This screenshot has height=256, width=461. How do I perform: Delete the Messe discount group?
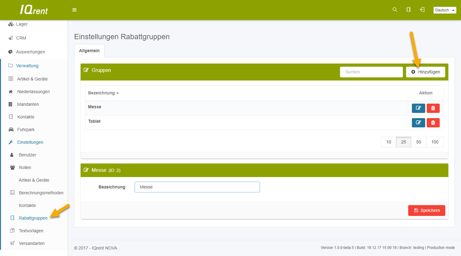click(433, 108)
